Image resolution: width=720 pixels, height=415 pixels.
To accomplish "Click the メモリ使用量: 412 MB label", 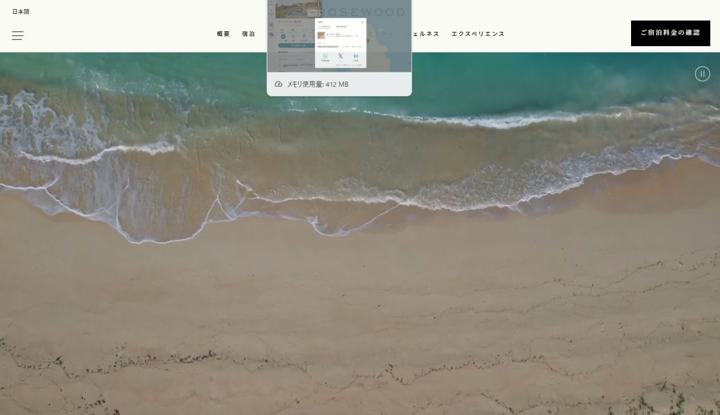I will click(x=318, y=84).
